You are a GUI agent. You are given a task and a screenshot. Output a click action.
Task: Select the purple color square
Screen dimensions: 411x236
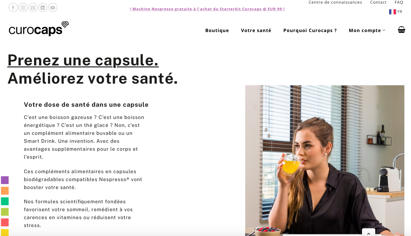click(x=5, y=180)
